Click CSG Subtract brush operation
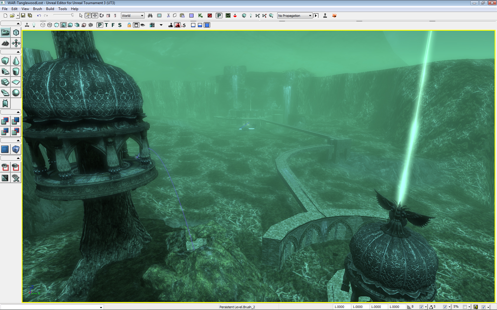Image resolution: width=497 pixels, height=310 pixels. [16, 121]
